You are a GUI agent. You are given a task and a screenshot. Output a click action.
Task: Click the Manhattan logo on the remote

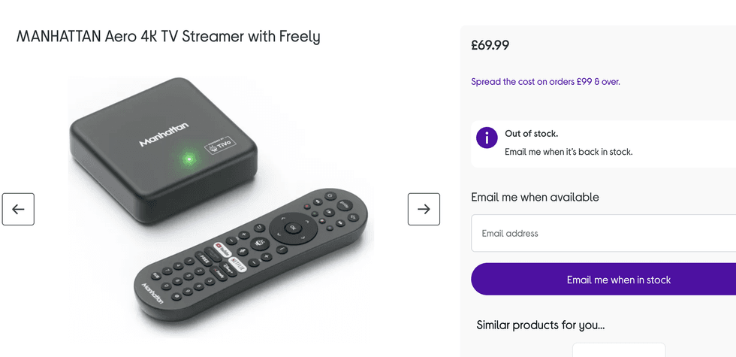152,292
